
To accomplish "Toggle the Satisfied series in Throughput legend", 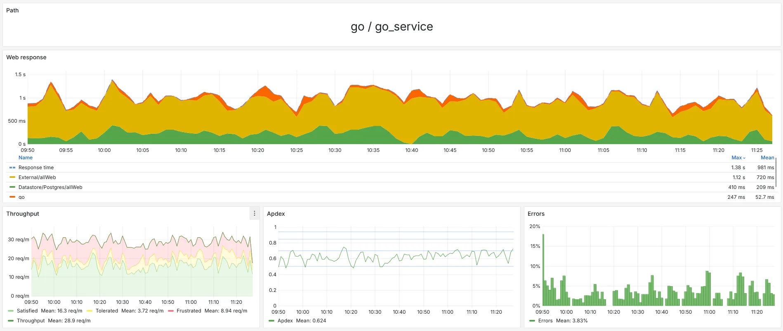I will tap(27, 311).
